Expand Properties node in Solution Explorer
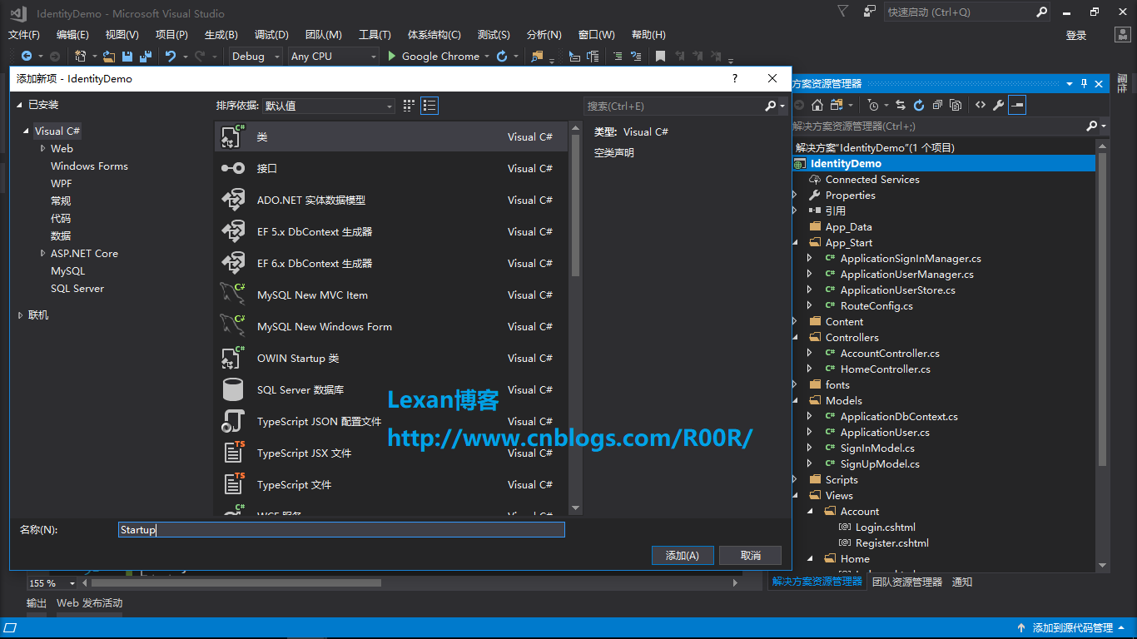Image resolution: width=1137 pixels, height=639 pixels. click(795, 195)
